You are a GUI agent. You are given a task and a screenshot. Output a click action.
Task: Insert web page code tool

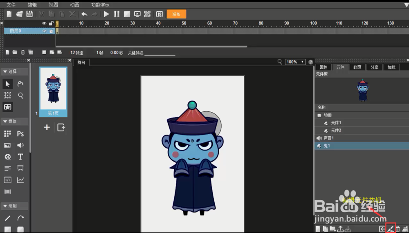pyautogui.click(x=7, y=180)
